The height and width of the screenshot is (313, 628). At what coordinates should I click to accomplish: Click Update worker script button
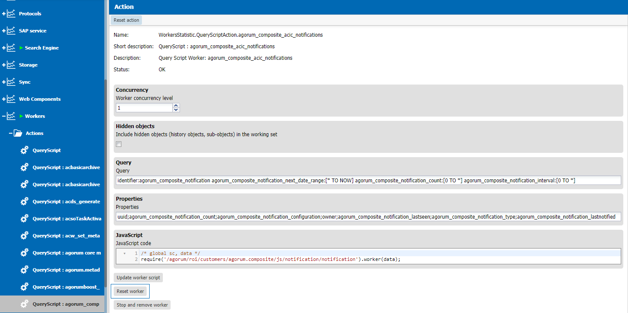[x=139, y=278]
